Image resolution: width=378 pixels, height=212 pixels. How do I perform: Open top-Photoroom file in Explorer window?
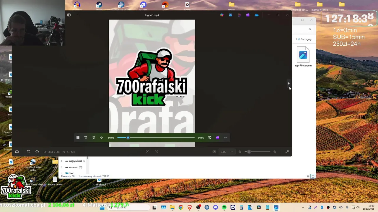point(303,57)
